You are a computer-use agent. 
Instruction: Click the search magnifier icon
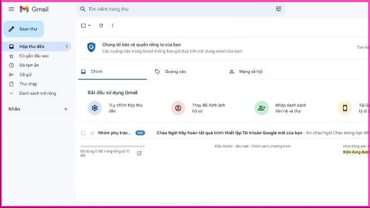(82, 9)
